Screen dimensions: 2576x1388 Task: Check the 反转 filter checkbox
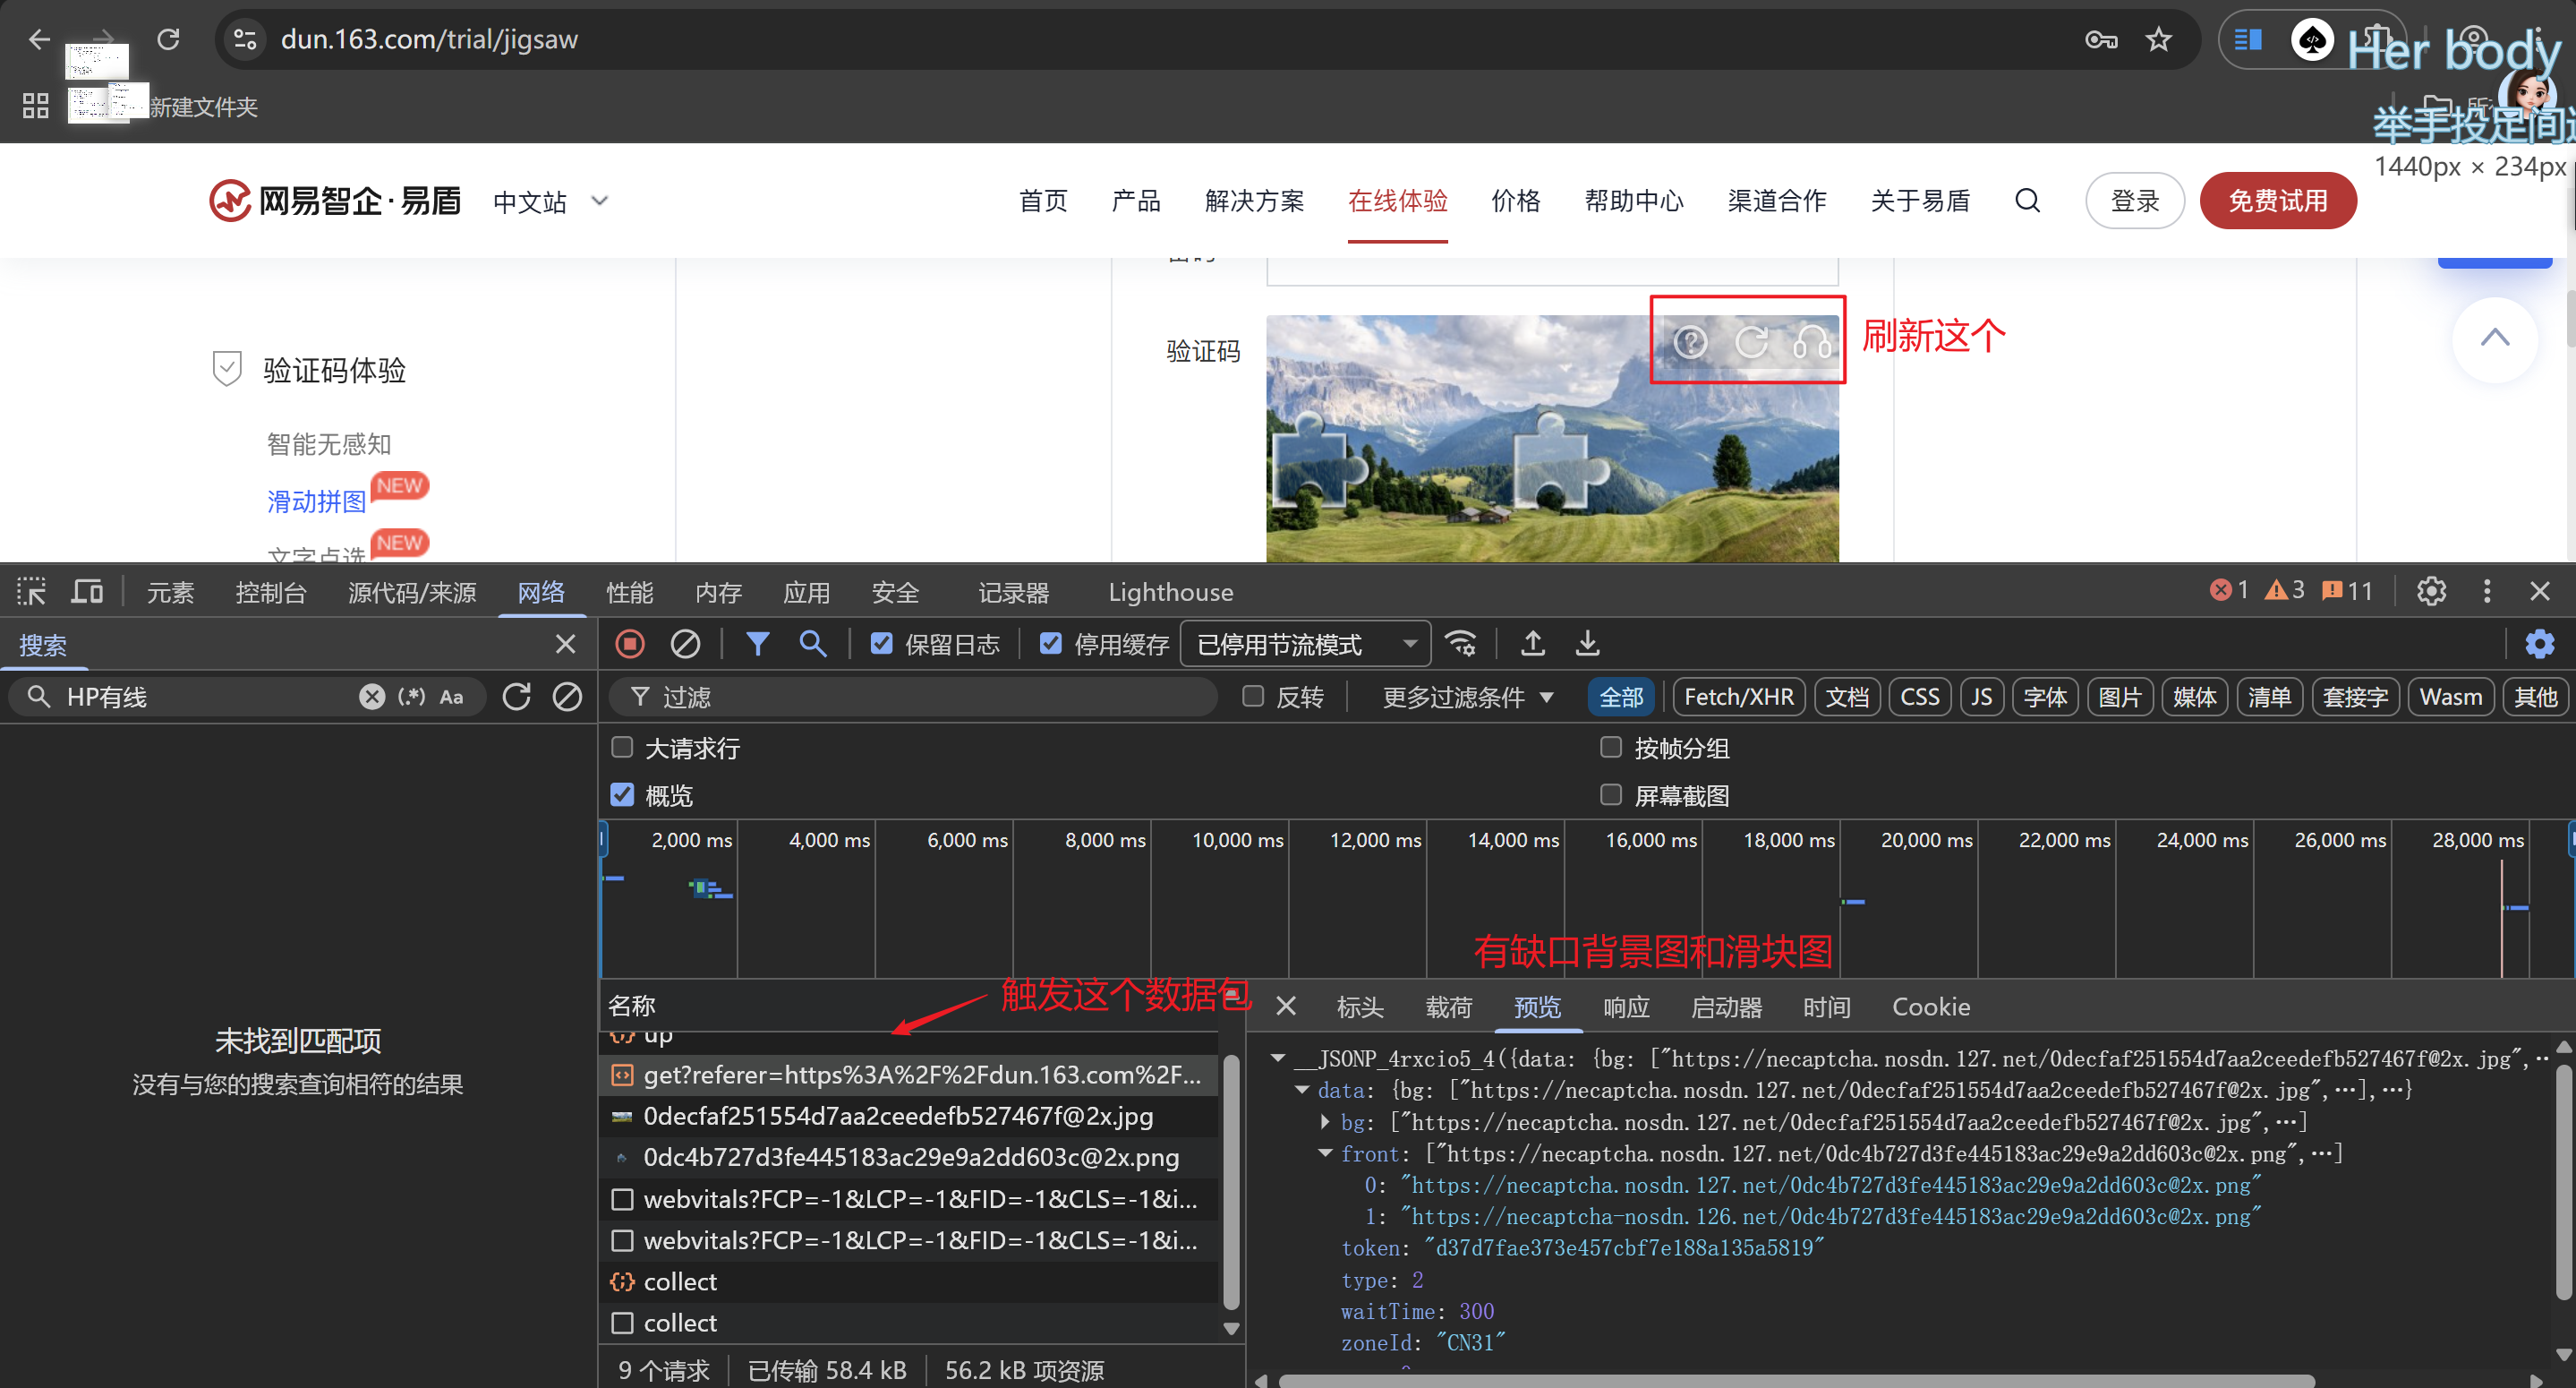tap(1252, 697)
